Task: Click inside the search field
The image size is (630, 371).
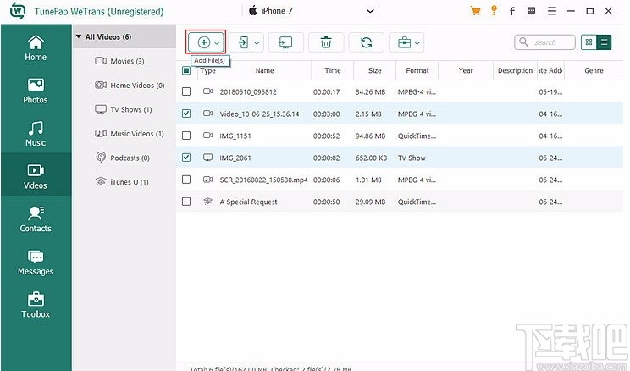Action: coord(544,42)
